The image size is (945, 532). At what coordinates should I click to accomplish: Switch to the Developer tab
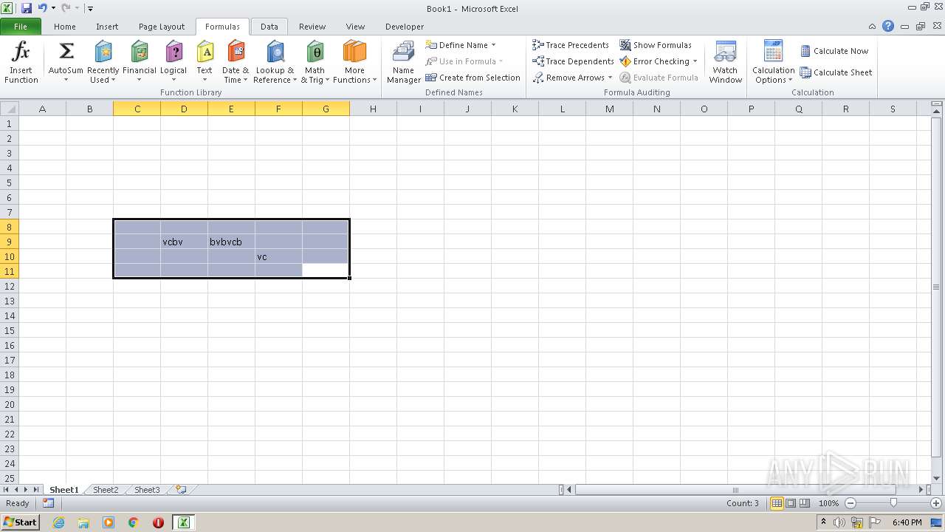coord(405,27)
